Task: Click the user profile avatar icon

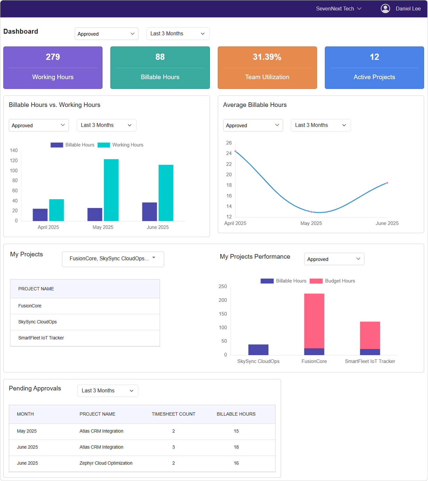Action: tap(385, 9)
